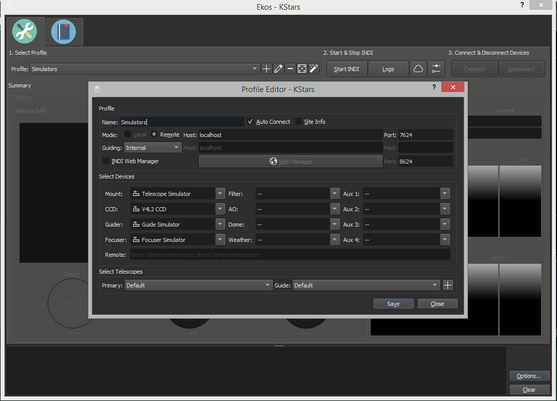Click the Disconnect devices button

coord(522,69)
